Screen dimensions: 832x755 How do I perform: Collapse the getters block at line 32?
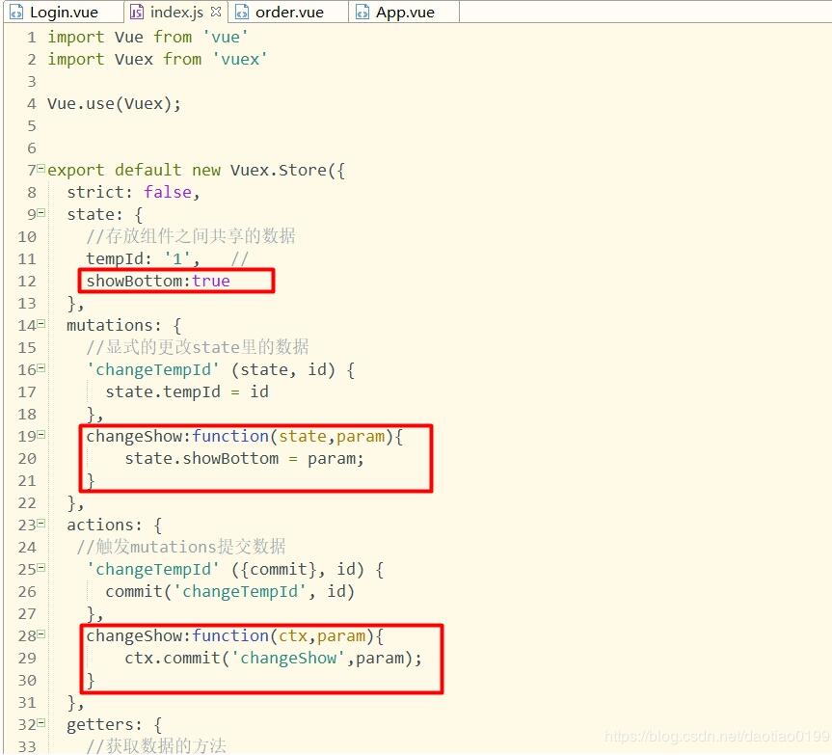pyautogui.click(x=41, y=723)
